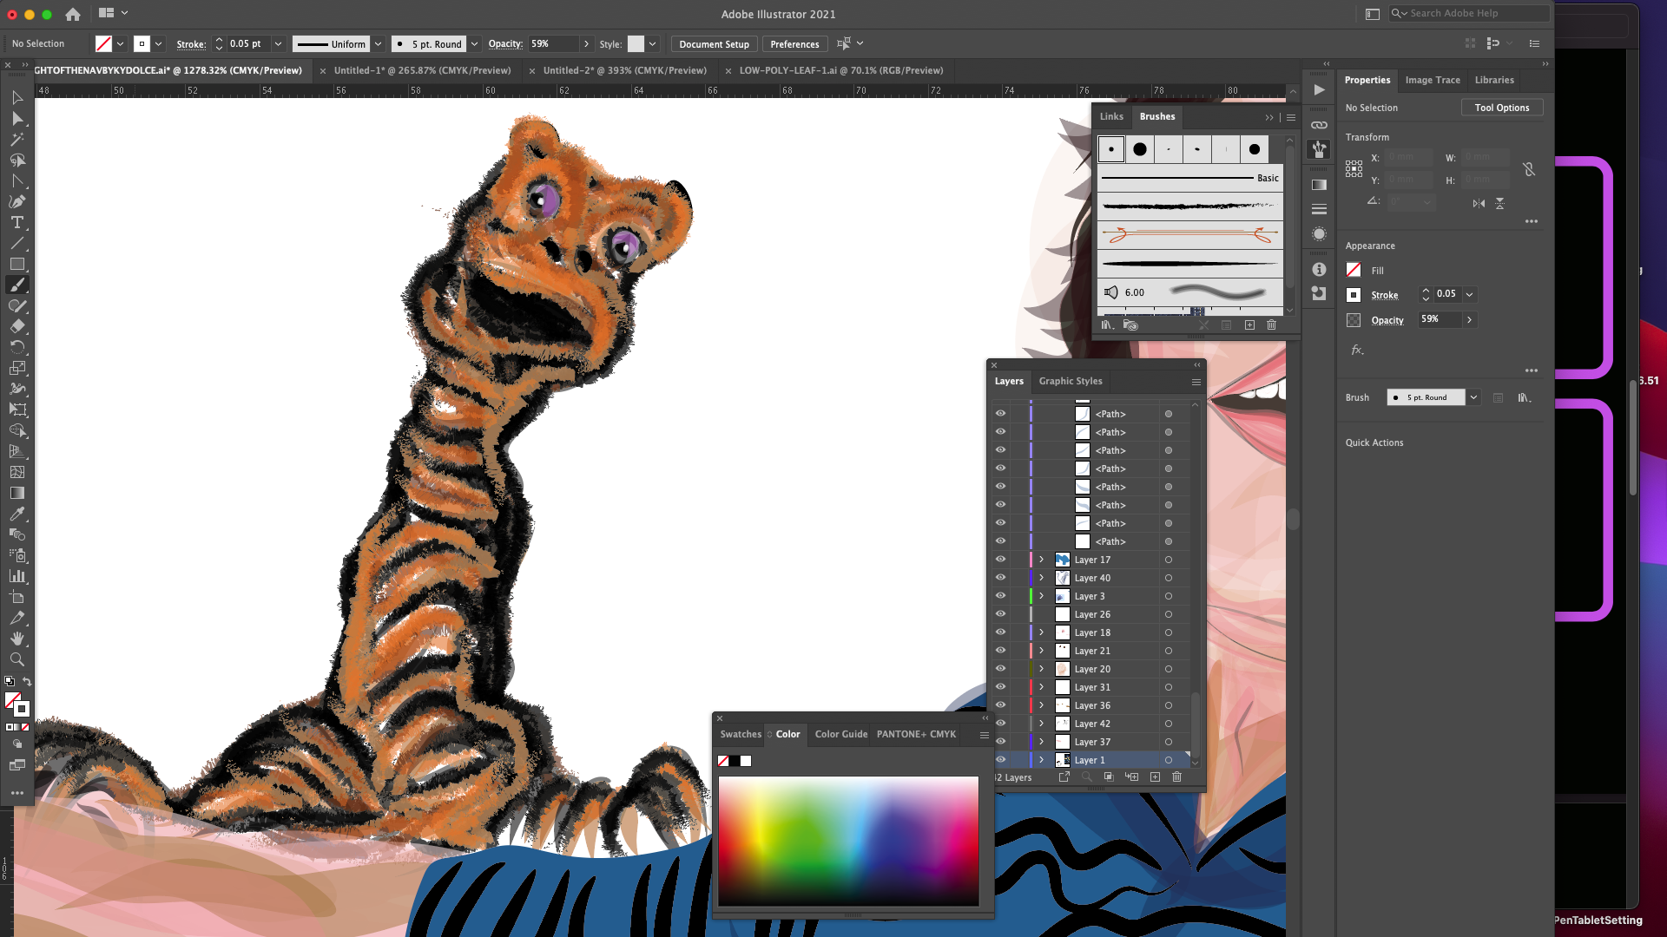1667x937 pixels.
Task: Hide Layer 1 using eye icon
Action: coord(1000,760)
